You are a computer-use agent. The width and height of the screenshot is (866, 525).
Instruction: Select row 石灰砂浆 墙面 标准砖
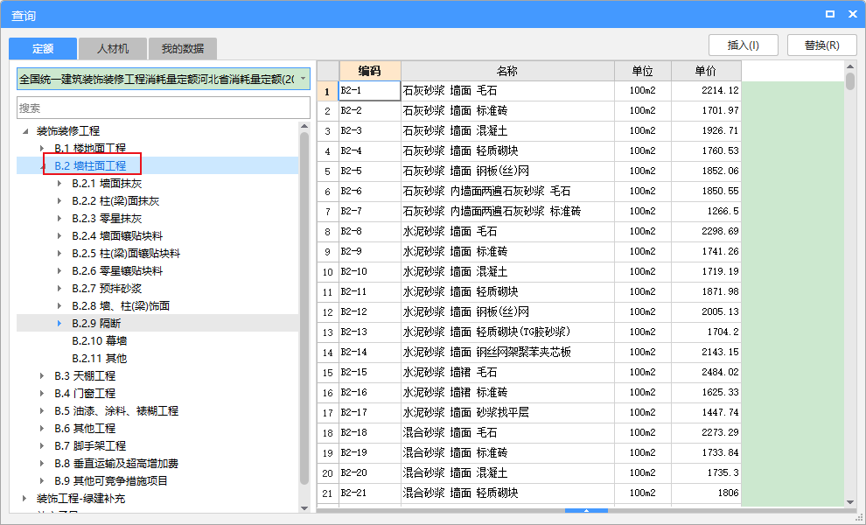point(507,110)
